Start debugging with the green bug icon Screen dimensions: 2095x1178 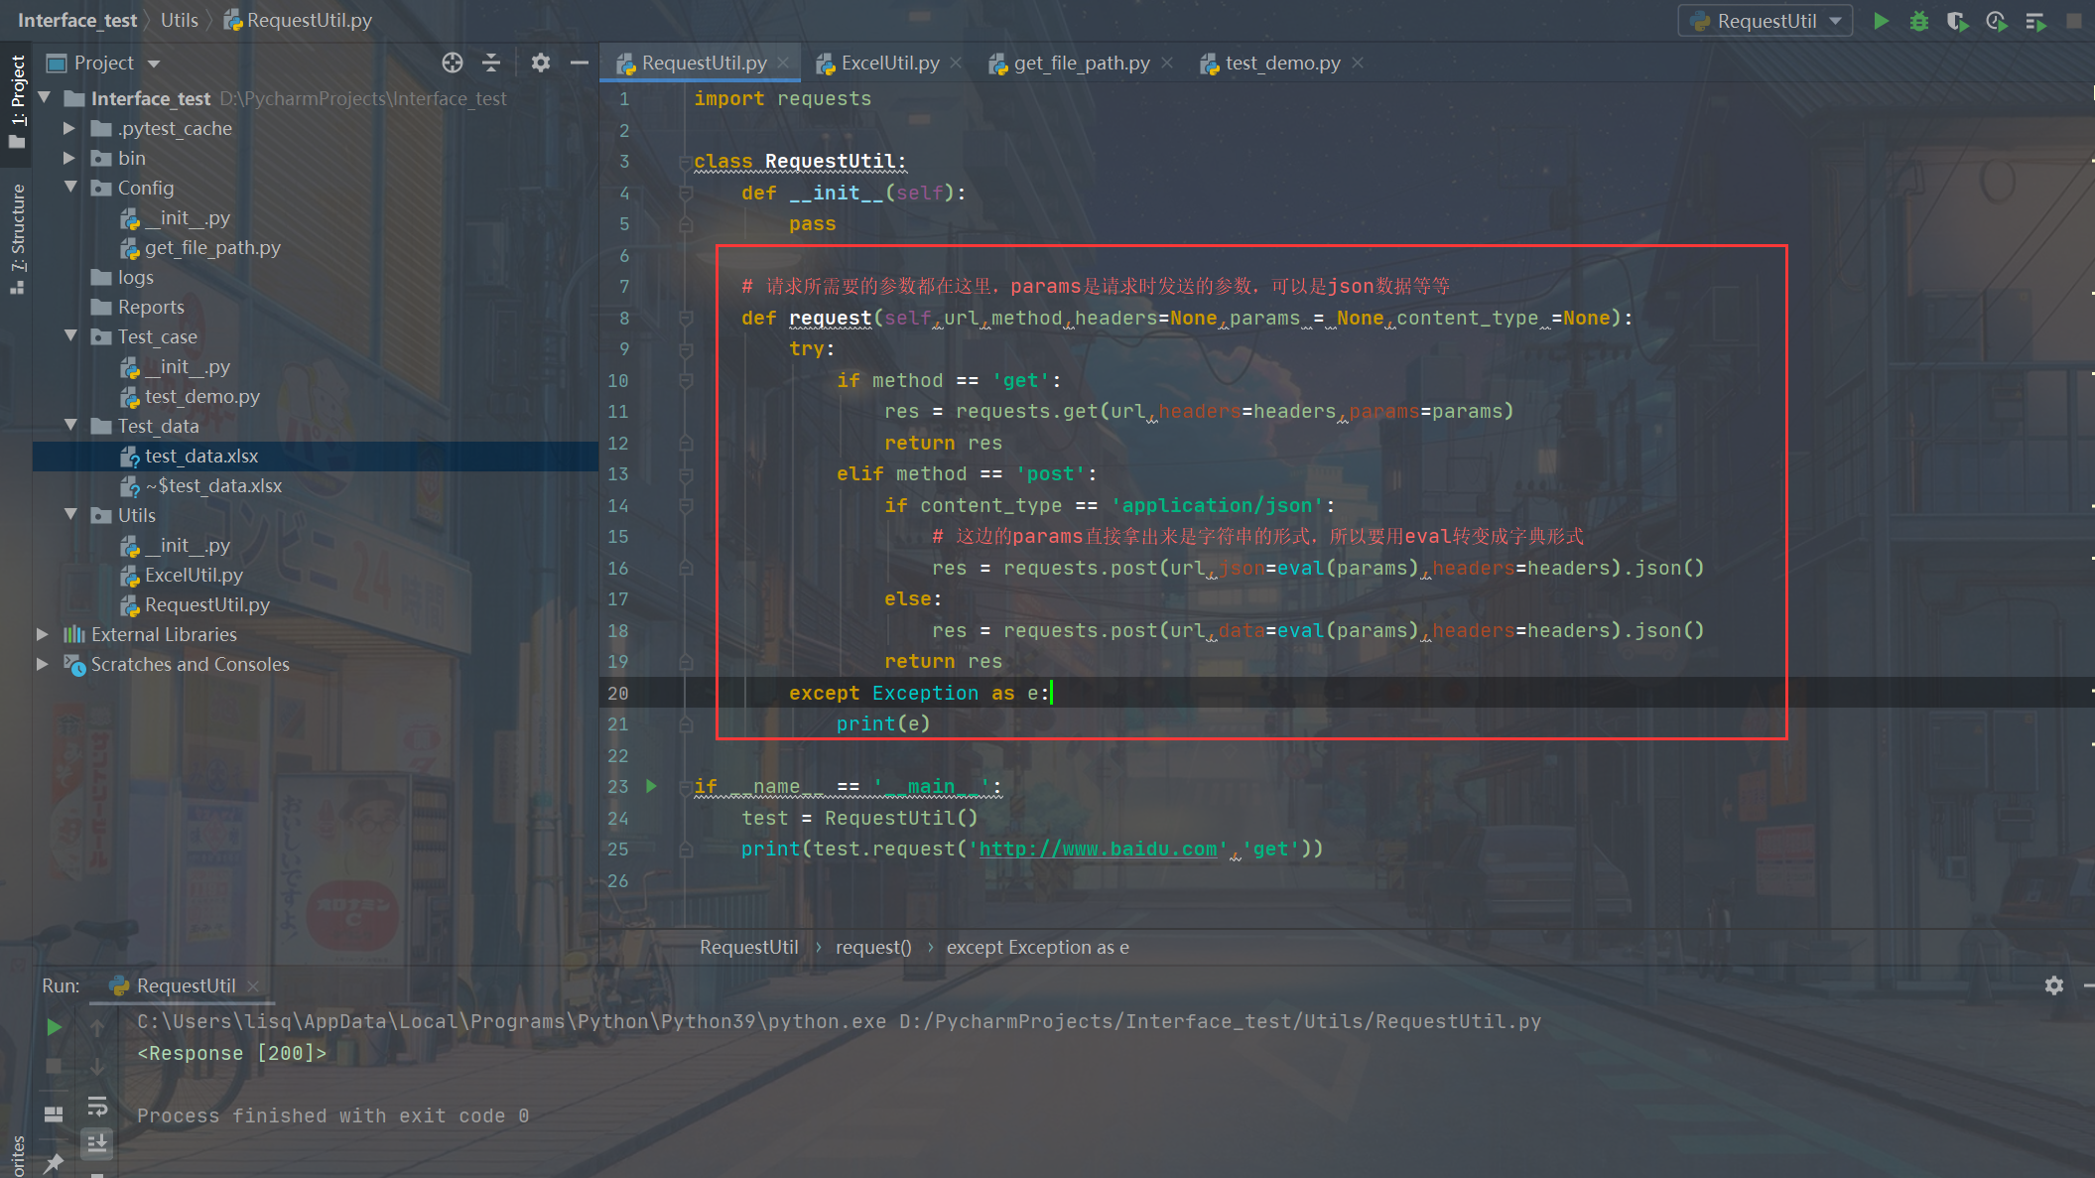coord(1919,21)
